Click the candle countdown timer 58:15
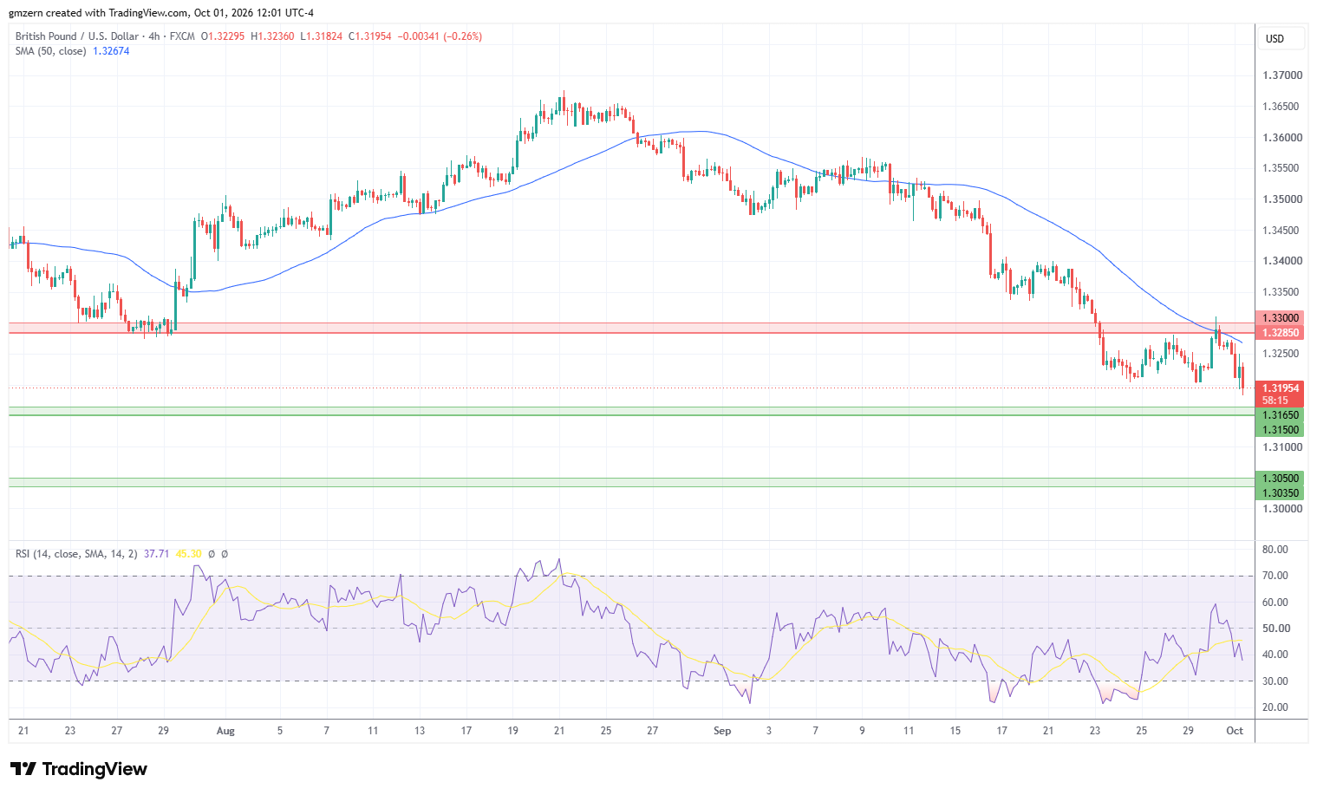Image resolution: width=1317 pixels, height=795 pixels. (1275, 401)
